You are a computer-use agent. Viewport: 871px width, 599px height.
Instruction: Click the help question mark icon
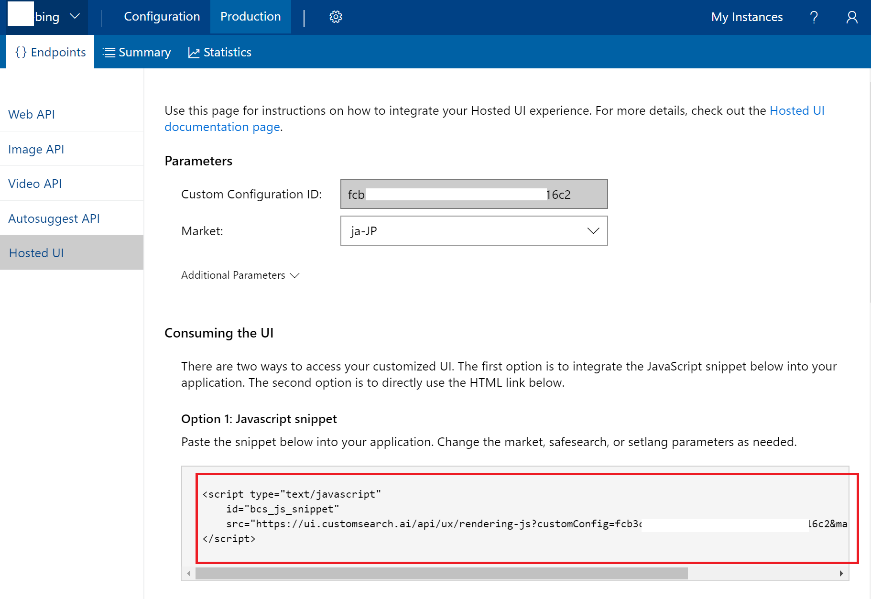[x=814, y=17]
